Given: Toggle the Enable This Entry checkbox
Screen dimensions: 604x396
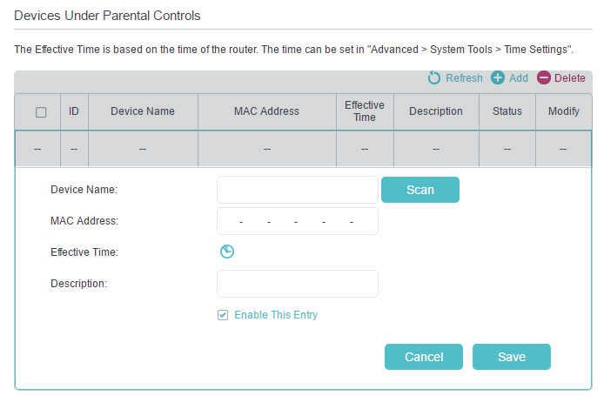Looking at the screenshot, I should 223,315.
